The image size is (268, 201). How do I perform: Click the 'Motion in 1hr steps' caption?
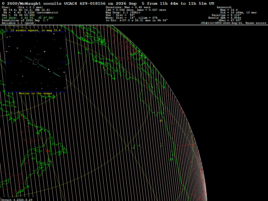click(35, 93)
